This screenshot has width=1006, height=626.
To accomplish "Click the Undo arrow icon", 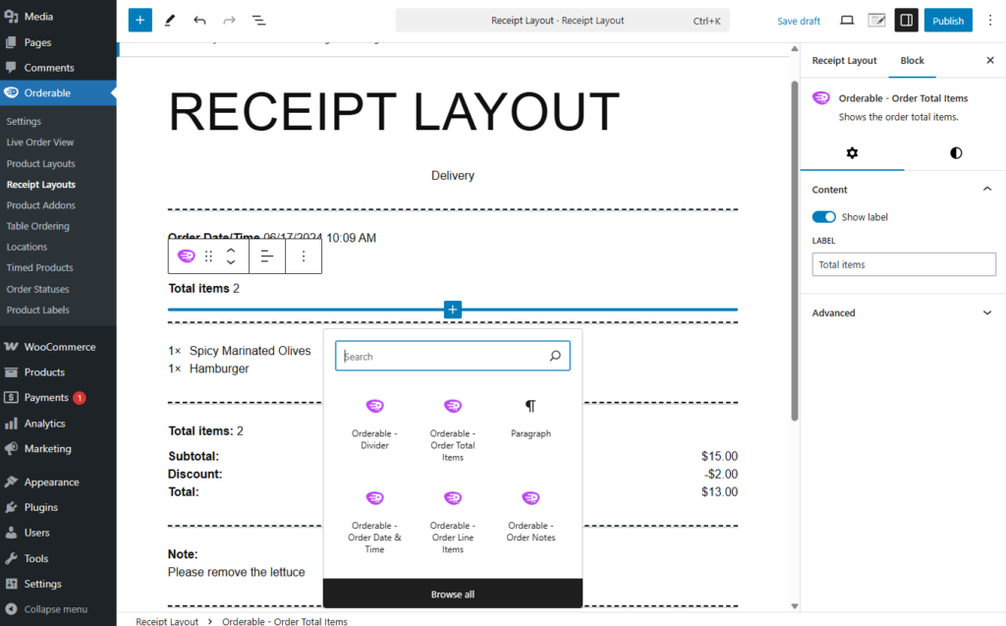I will 199,21.
